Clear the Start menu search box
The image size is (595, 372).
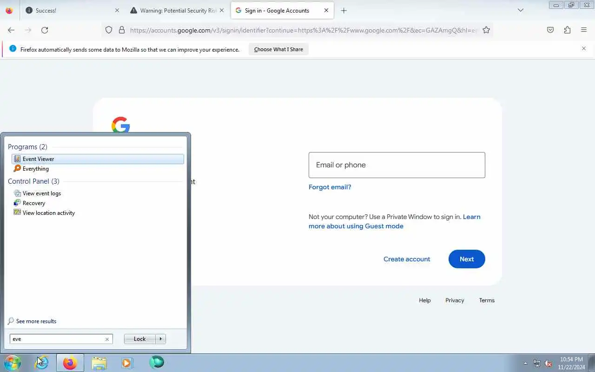click(107, 339)
